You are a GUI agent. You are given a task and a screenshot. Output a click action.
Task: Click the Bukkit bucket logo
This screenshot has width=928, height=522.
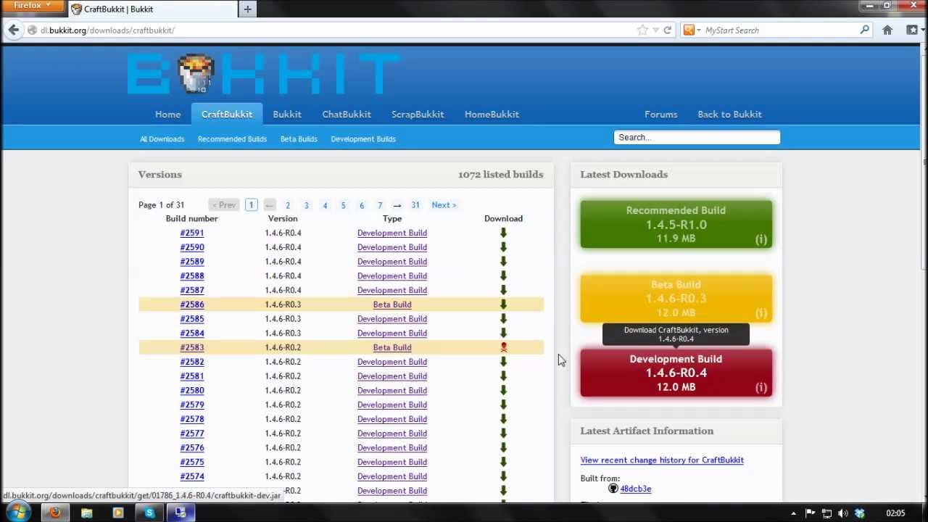click(x=196, y=74)
